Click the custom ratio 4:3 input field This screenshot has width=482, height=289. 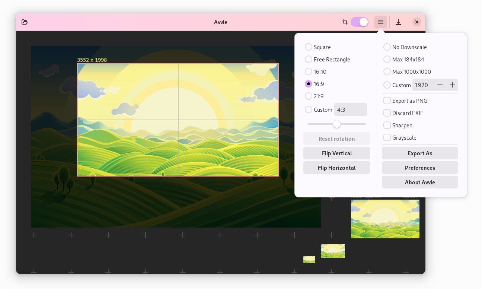click(x=351, y=109)
